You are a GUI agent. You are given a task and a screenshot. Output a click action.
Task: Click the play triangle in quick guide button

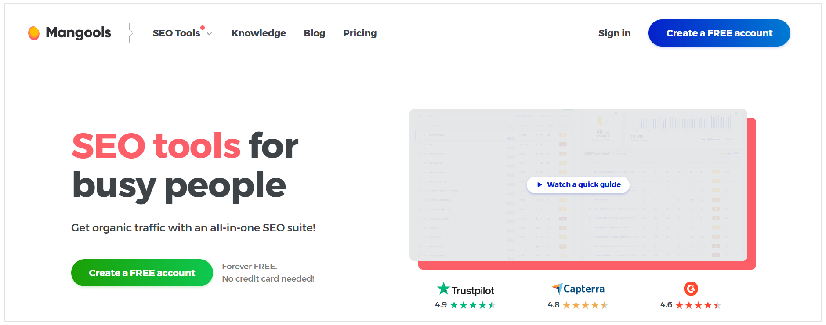pos(540,185)
